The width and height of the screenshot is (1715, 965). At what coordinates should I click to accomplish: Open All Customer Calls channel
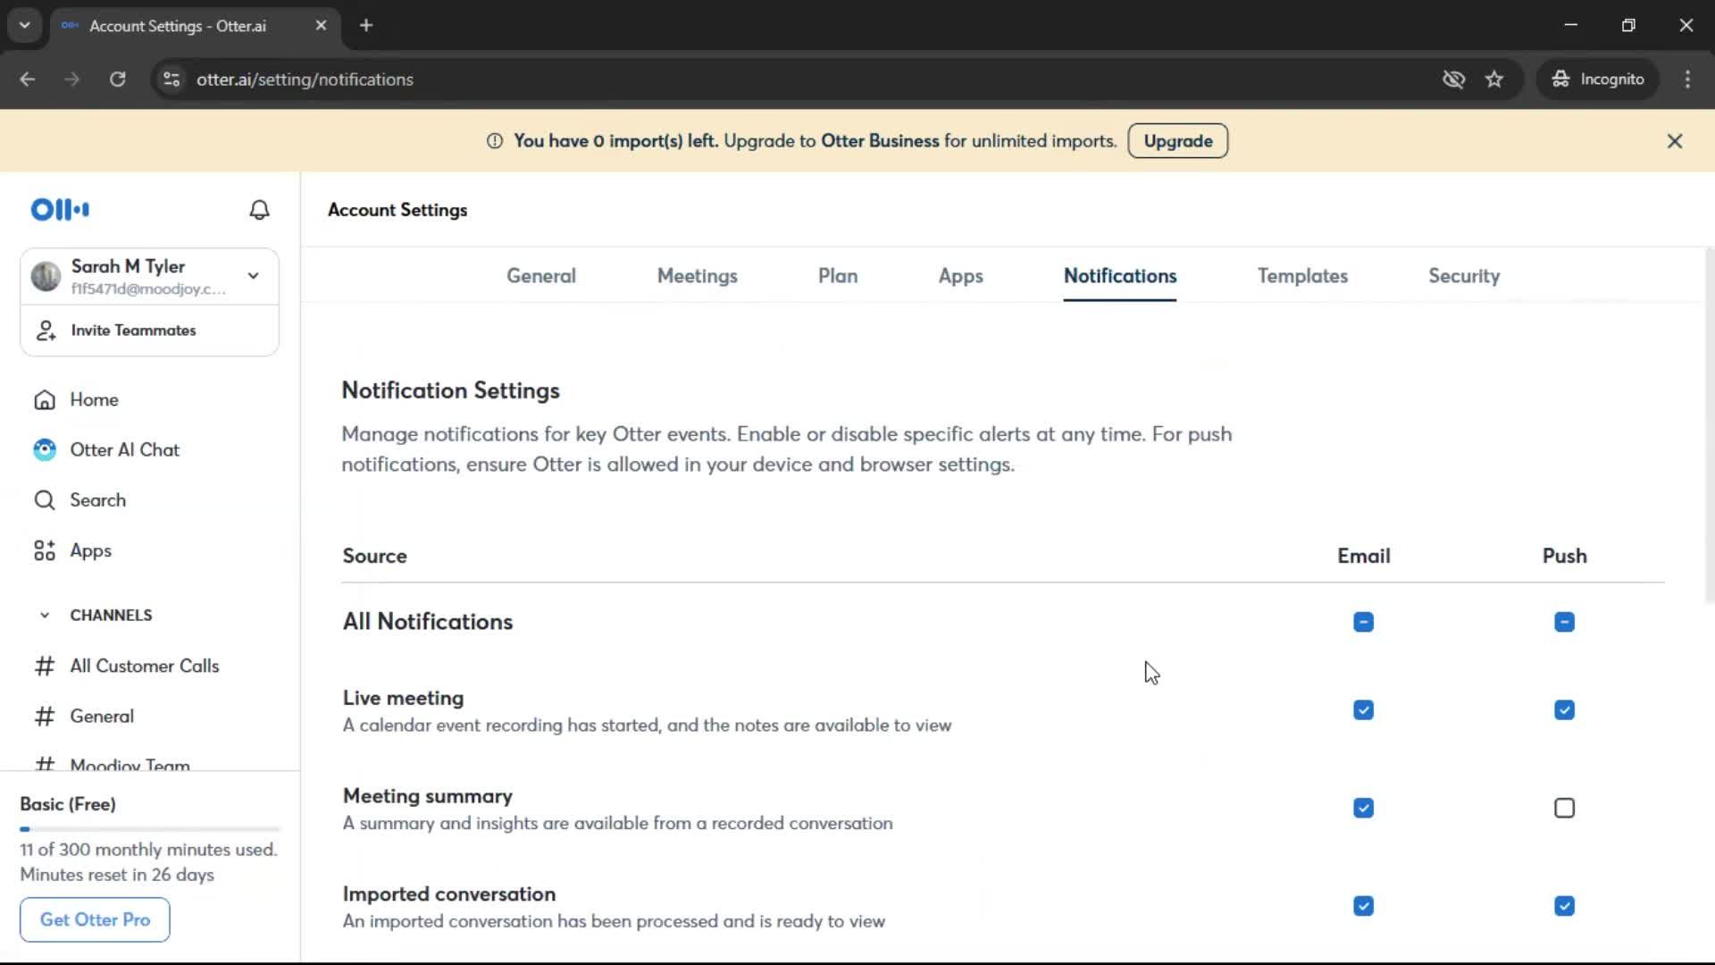(x=145, y=666)
